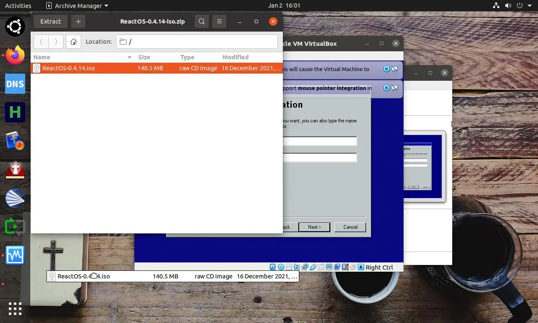Open the Bible with clock app in dock
This screenshot has height=323, width=538.
pyautogui.click(x=15, y=141)
